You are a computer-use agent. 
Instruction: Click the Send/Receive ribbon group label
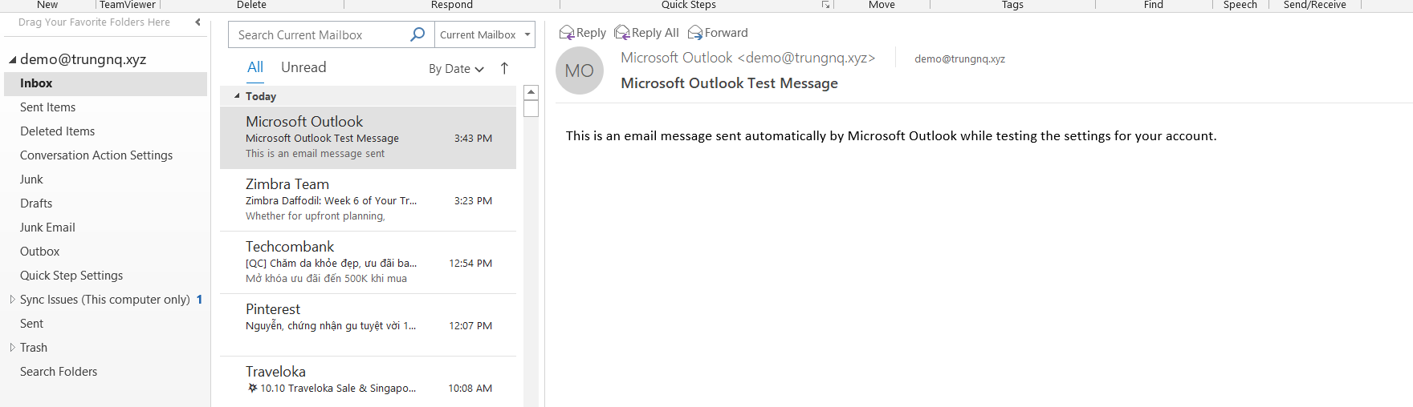[x=1314, y=5]
